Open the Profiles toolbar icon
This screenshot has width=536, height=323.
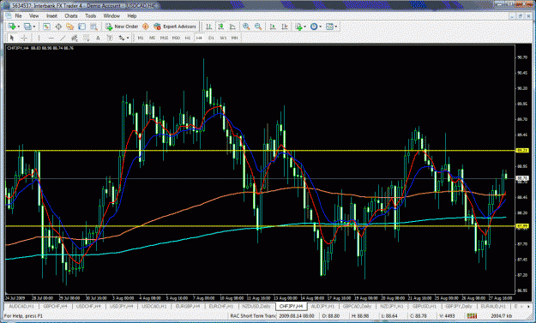[x=27, y=27]
